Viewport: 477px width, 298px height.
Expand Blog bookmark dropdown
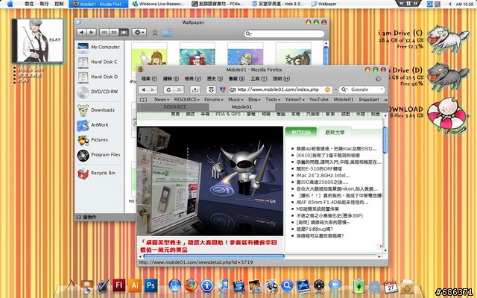254,100
